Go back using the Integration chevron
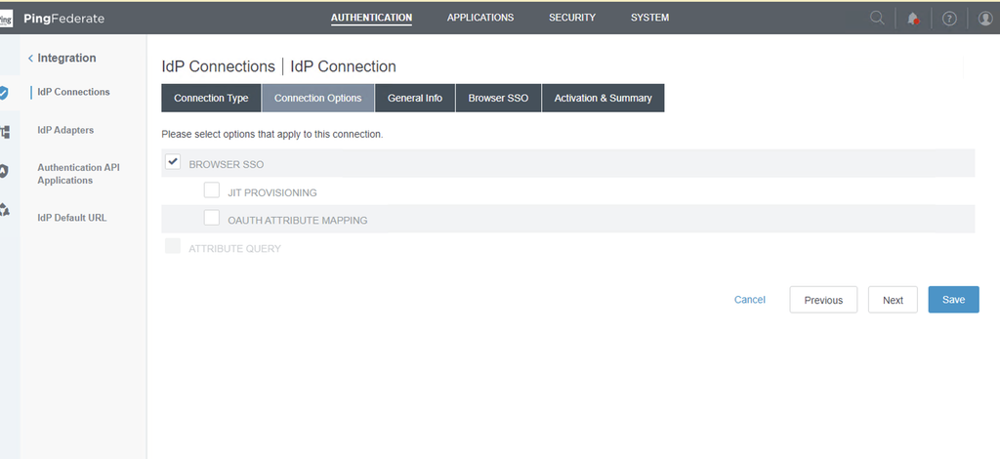 (x=30, y=58)
